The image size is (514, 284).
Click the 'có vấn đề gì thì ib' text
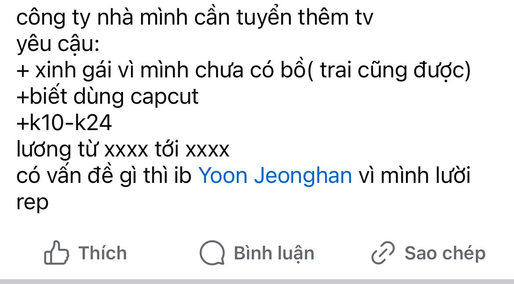[x=104, y=175]
